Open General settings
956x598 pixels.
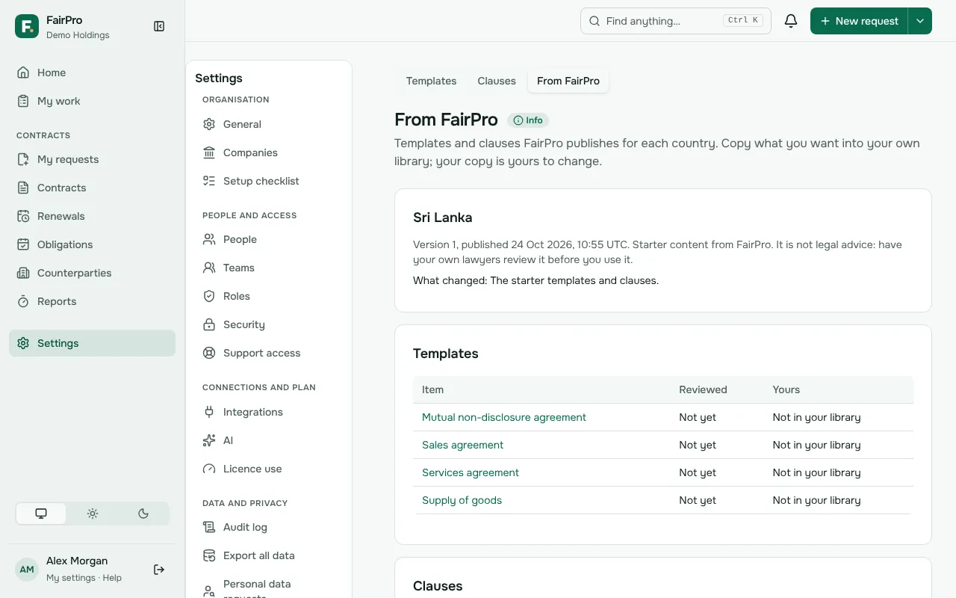[x=269, y=124]
